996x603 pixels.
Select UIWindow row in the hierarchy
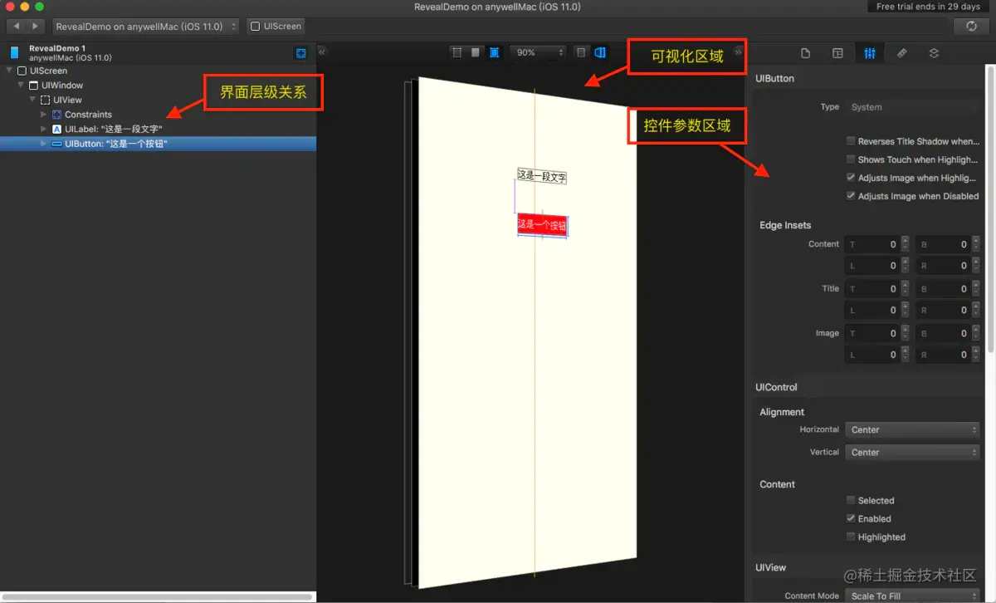pyautogui.click(x=158, y=85)
